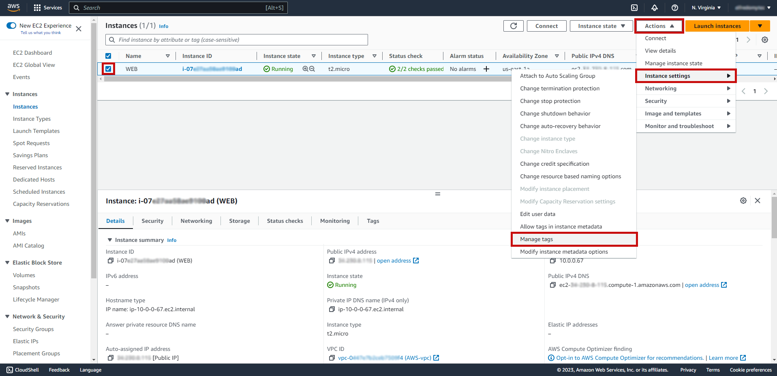Screen dimensions: 777x376
Task: Switch to the Security tab
Action: point(152,221)
